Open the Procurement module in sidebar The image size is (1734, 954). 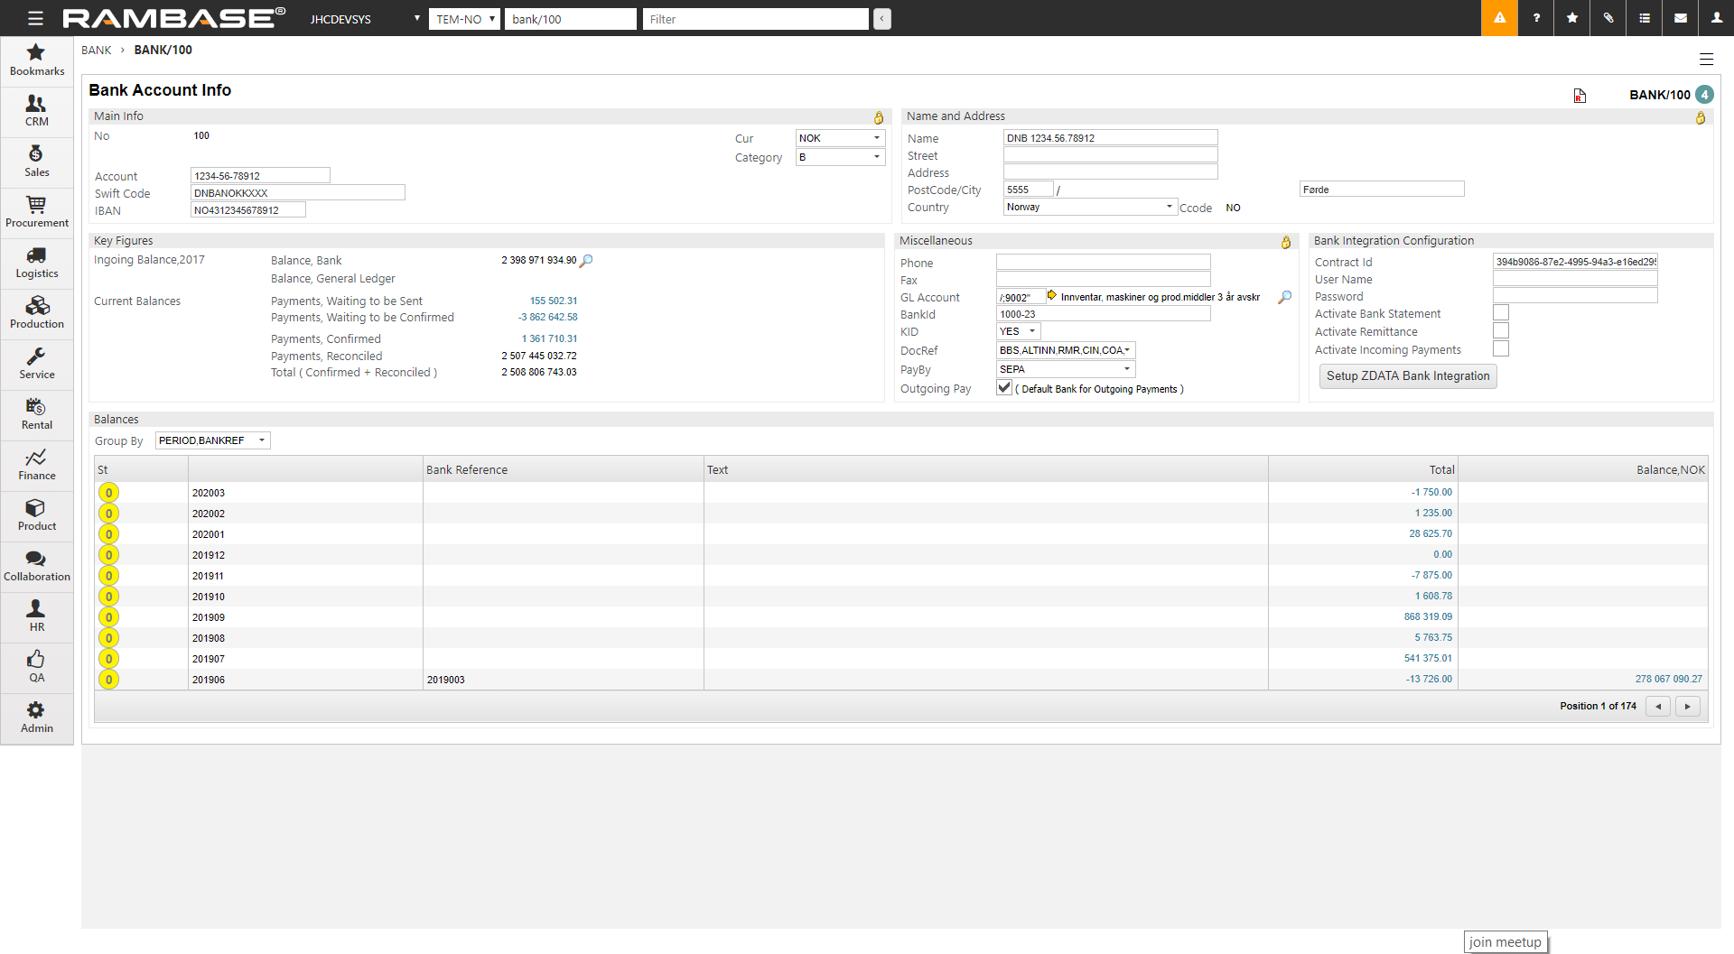click(37, 212)
